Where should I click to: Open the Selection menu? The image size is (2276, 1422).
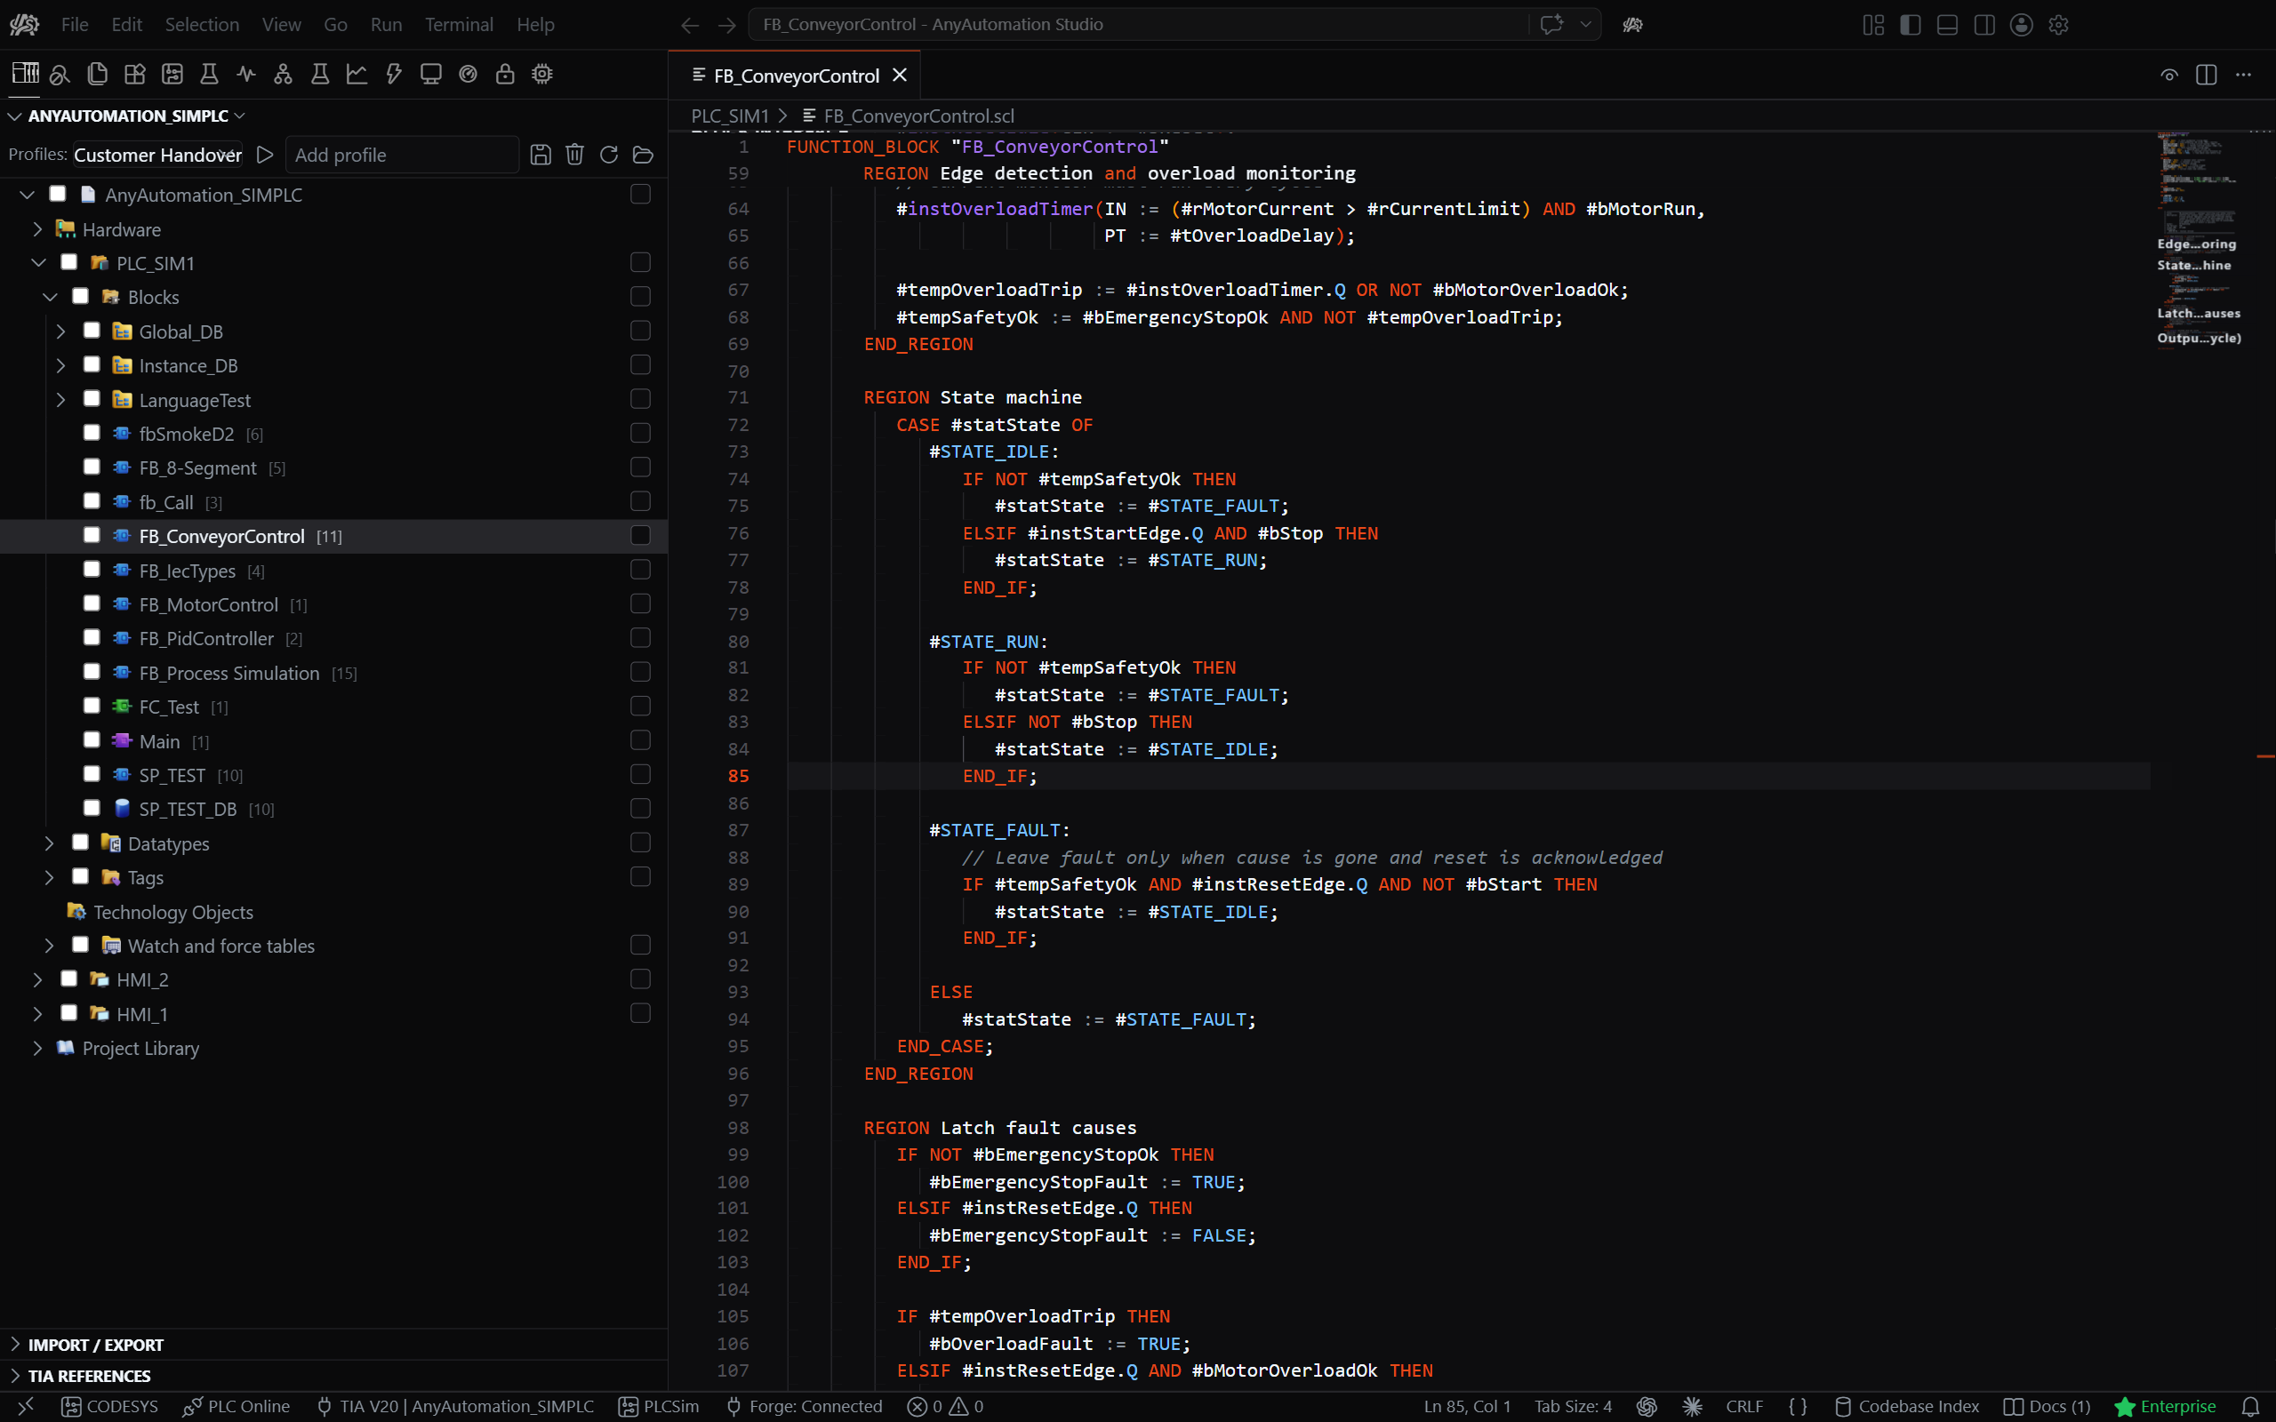(202, 25)
